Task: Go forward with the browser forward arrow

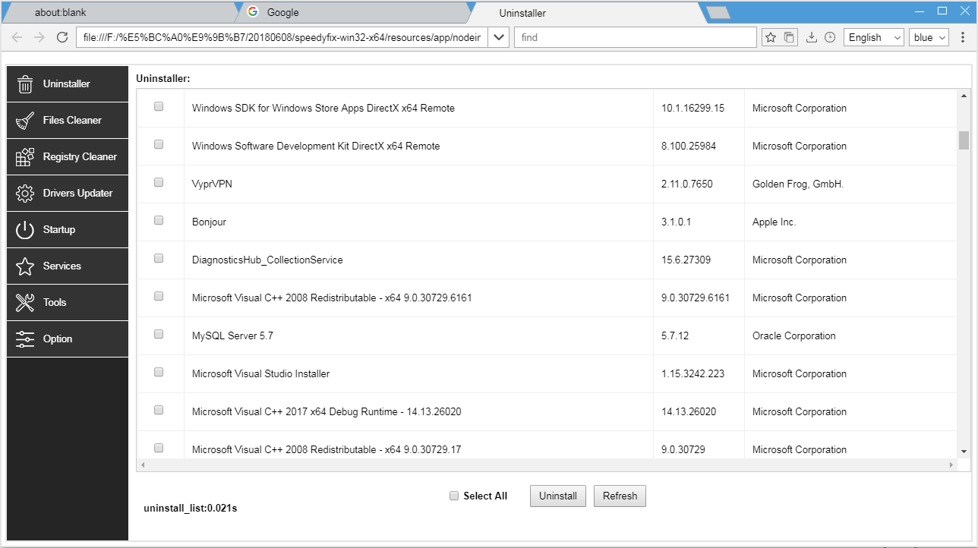Action: [39, 37]
